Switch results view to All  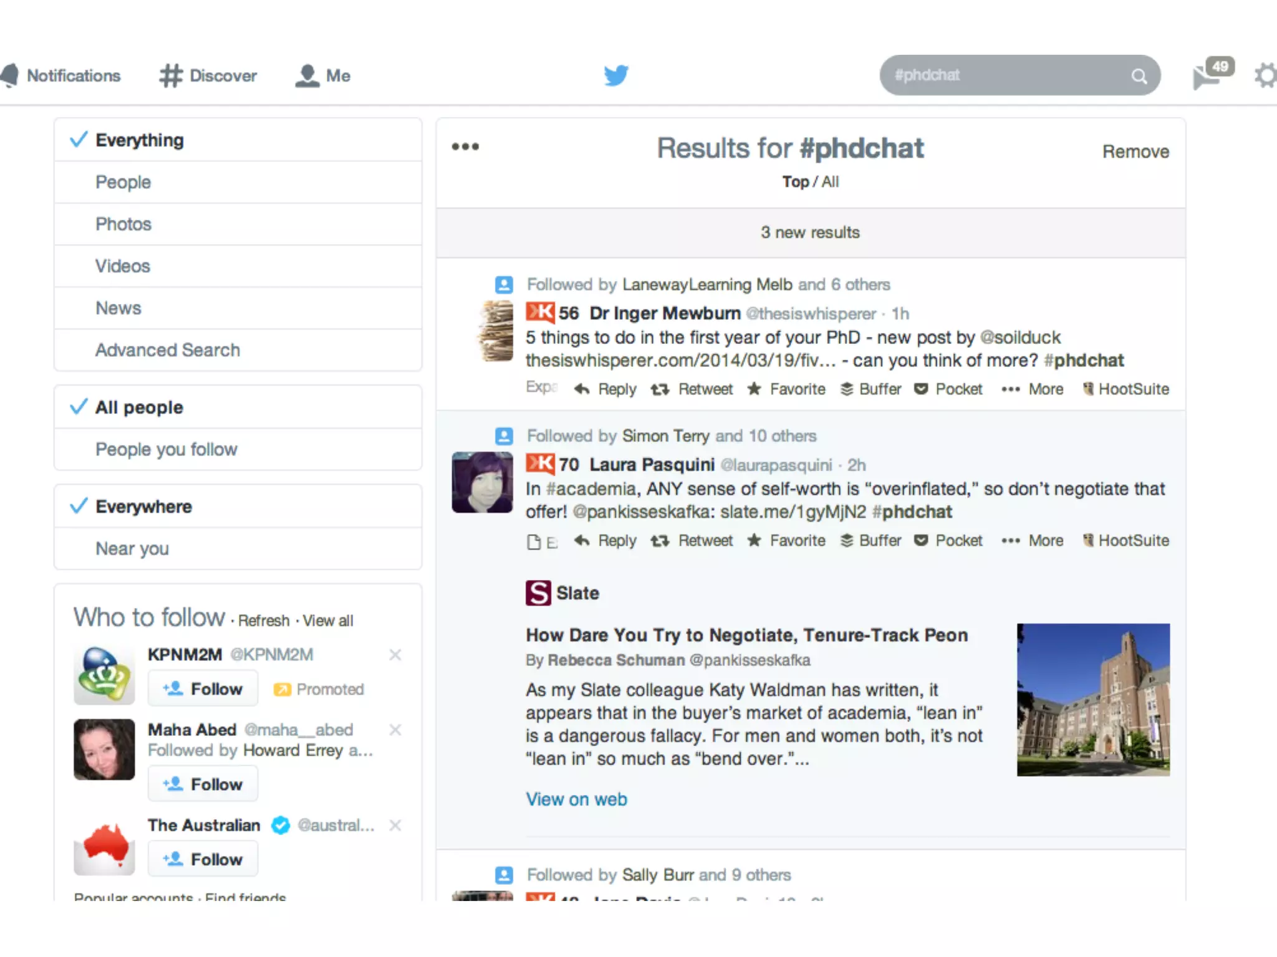830,182
